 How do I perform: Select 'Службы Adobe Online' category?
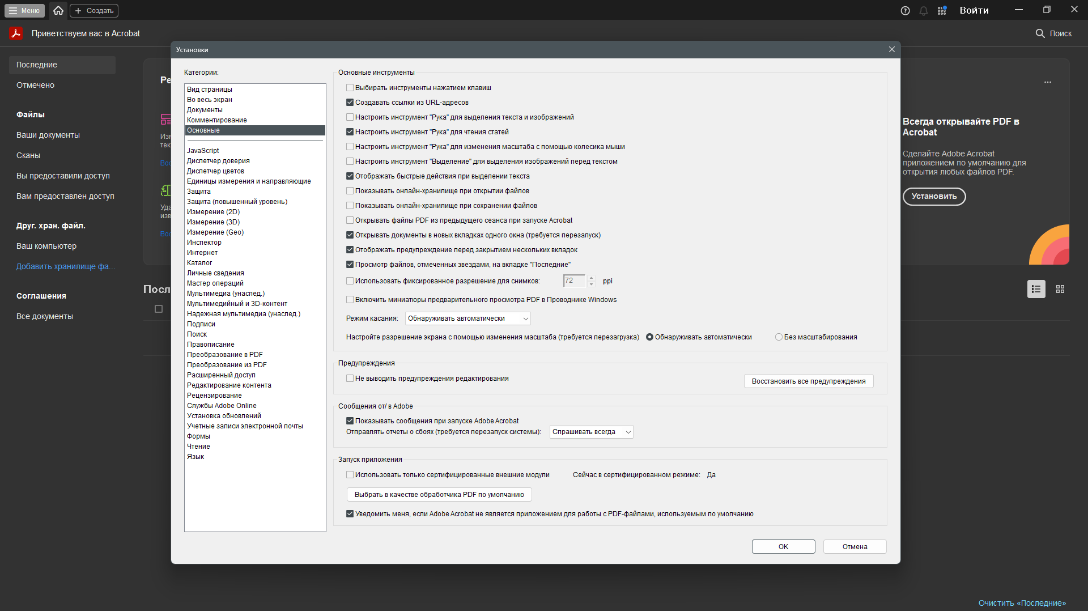(x=255, y=406)
